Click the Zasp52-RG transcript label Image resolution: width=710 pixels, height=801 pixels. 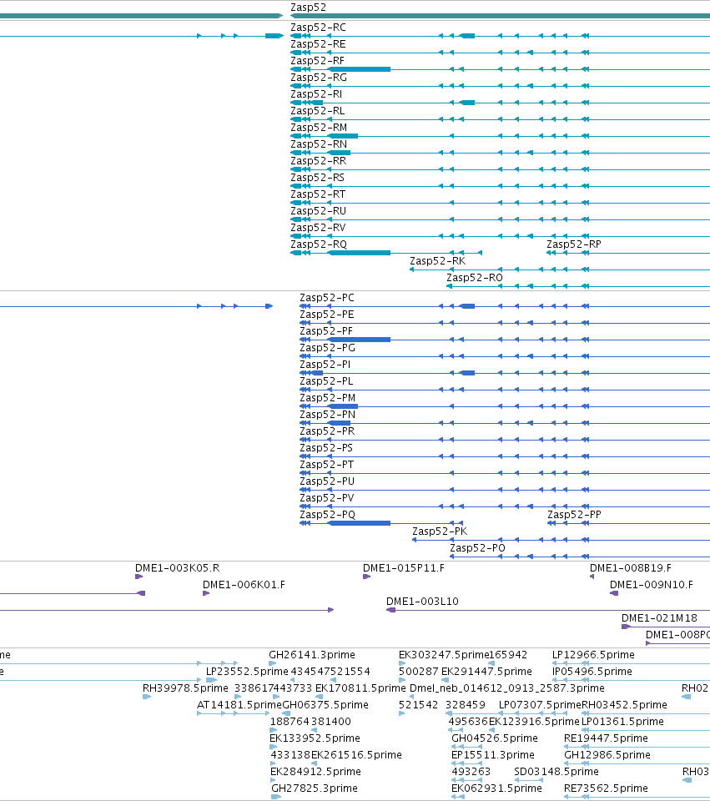(x=319, y=78)
